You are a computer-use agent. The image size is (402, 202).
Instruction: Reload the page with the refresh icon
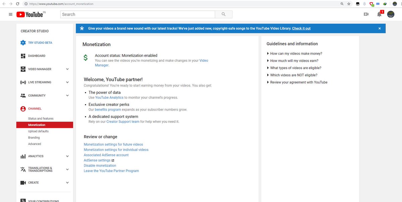pos(18,4)
